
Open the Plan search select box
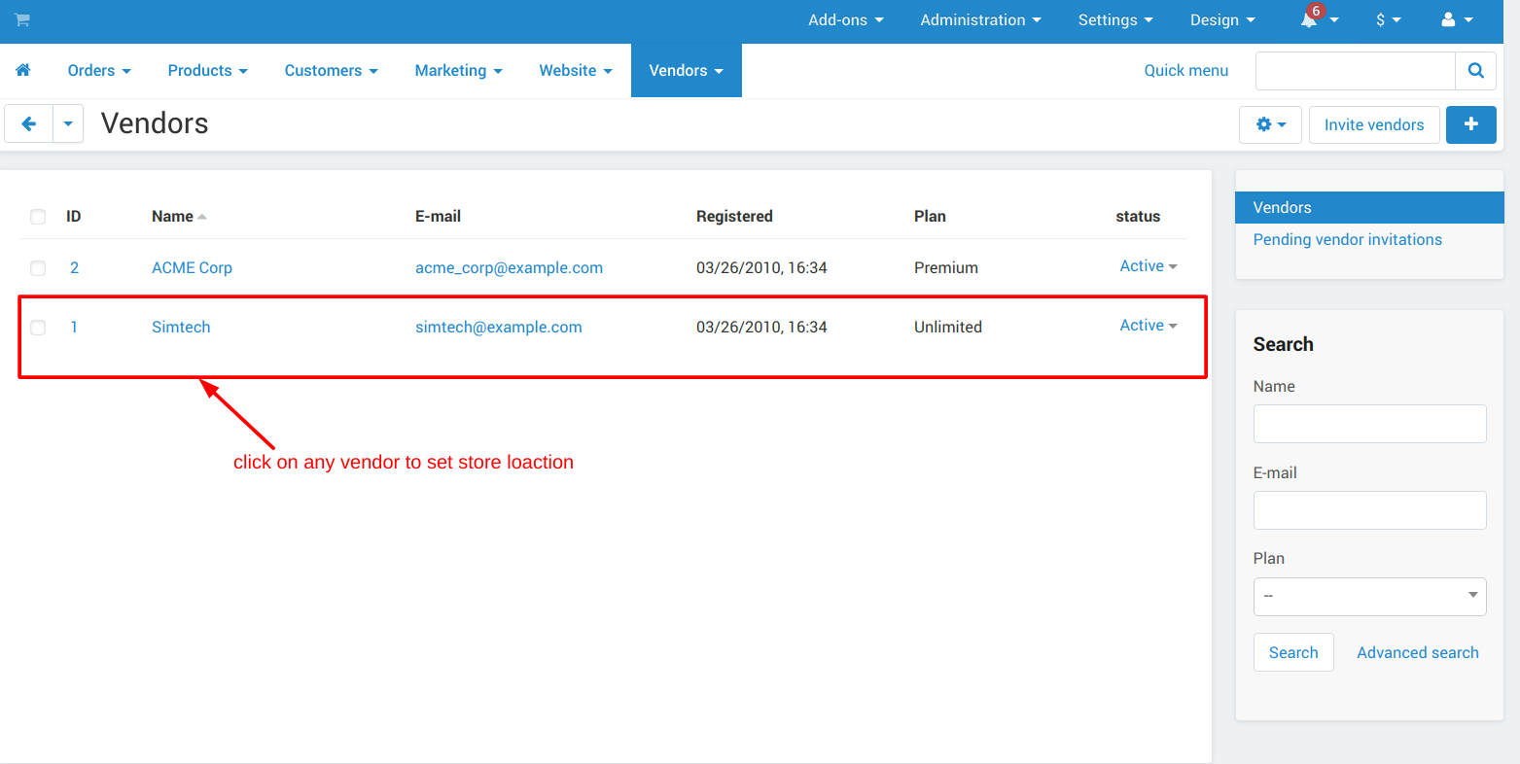1369,596
